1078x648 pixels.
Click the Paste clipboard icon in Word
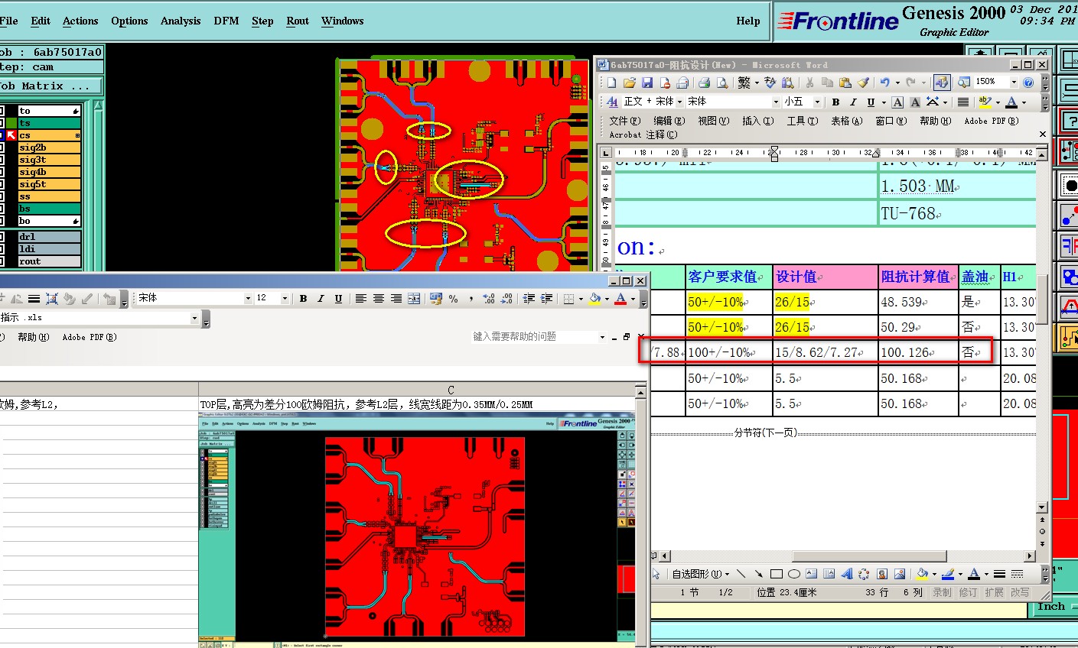[845, 83]
